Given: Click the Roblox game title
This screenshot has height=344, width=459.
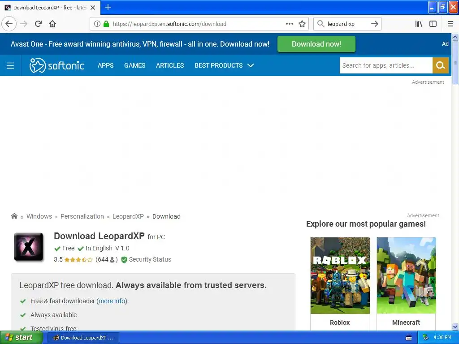Looking at the screenshot, I should point(340,322).
